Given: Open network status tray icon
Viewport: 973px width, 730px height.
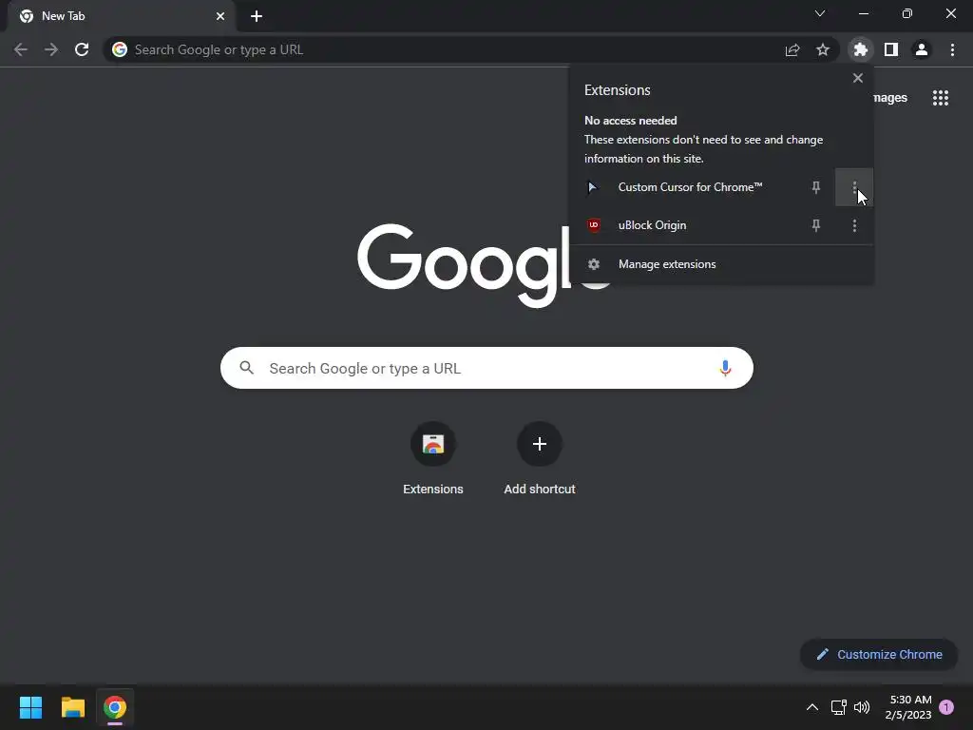Looking at the screenshot, I should click(838, 707).
